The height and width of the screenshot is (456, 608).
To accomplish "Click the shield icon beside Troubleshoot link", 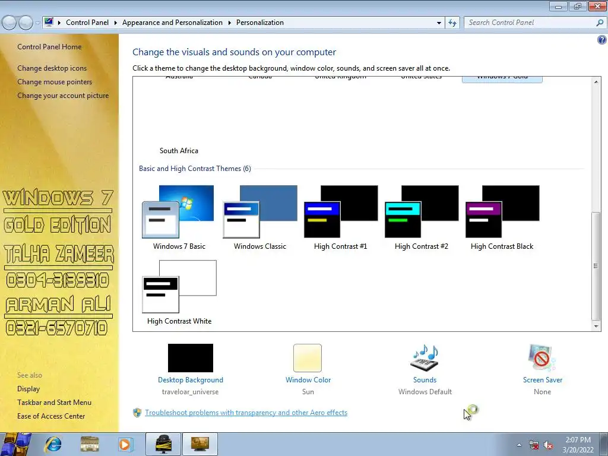I will (137, 413).
